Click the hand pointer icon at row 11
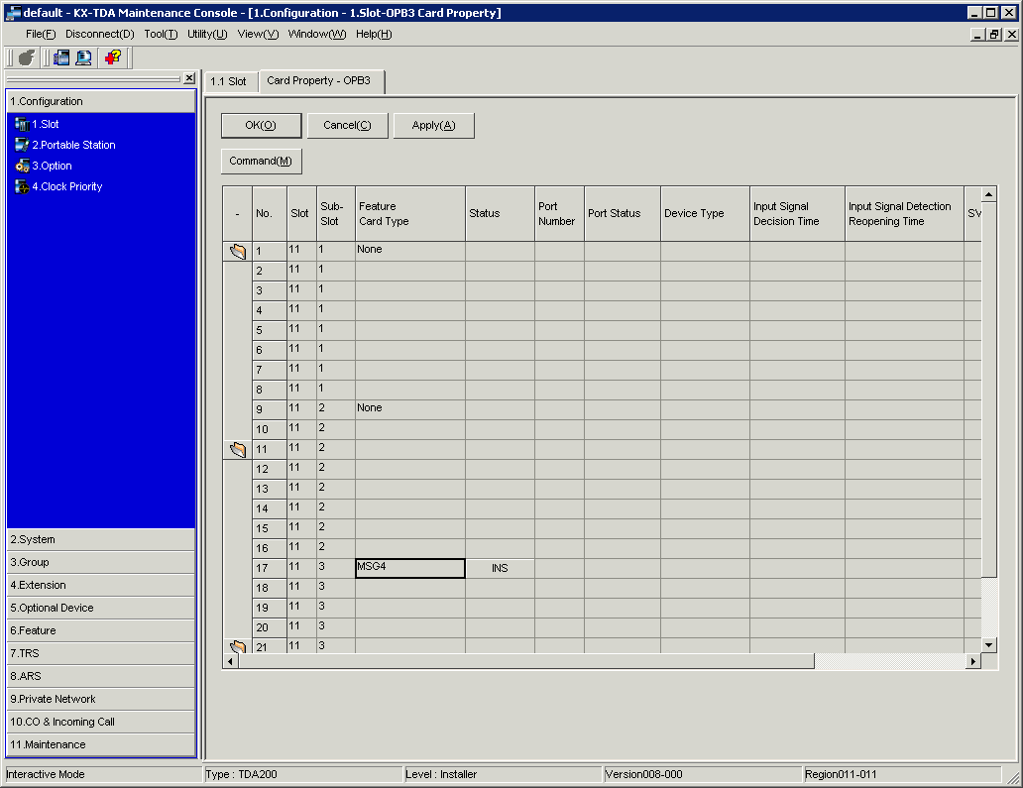This screenshot has width=1023, height=788. [x=238, y=449]
